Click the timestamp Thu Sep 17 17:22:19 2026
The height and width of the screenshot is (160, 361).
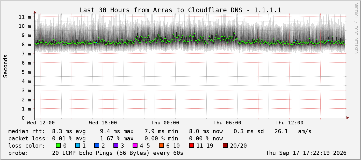click(306, 153)
